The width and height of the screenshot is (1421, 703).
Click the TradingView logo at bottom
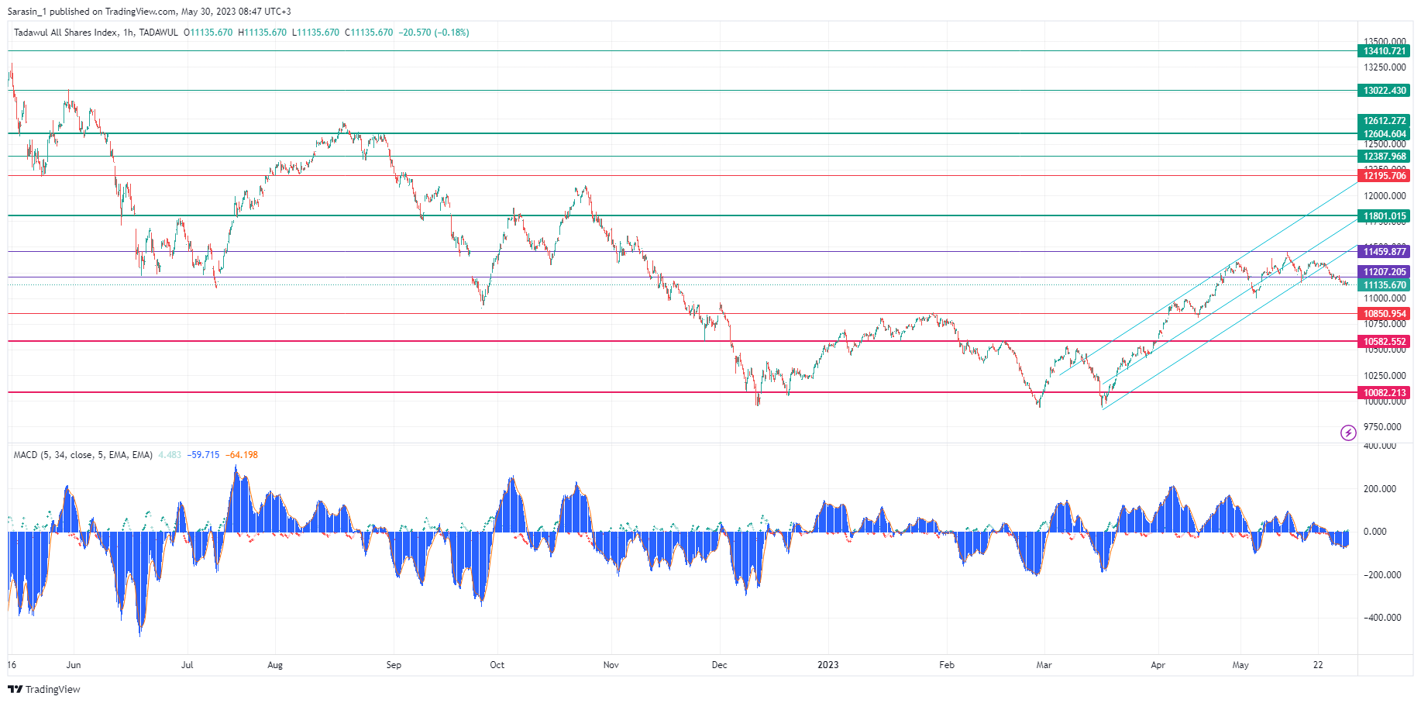click(x=44, y=689)
